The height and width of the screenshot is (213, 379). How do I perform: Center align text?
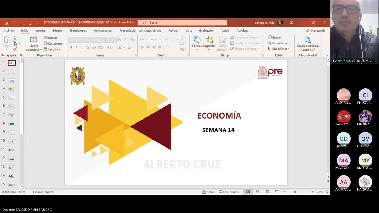tap(148, 47)
